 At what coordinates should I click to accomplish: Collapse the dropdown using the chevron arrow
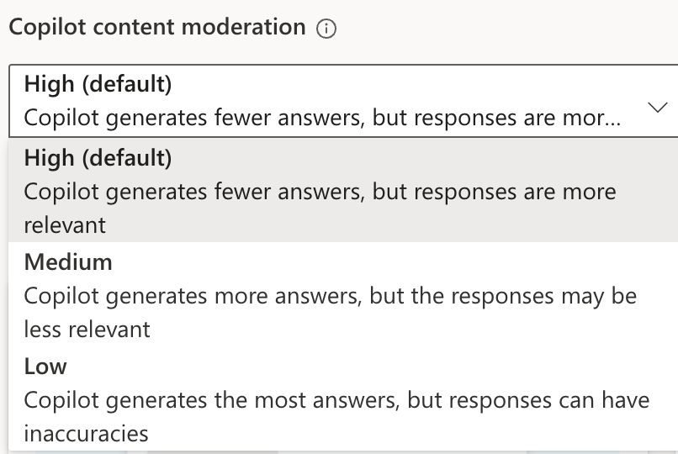click(x=658, y=107)
